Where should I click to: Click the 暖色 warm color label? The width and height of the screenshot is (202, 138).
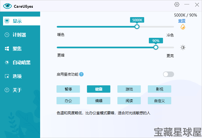[x=61, y=35]
